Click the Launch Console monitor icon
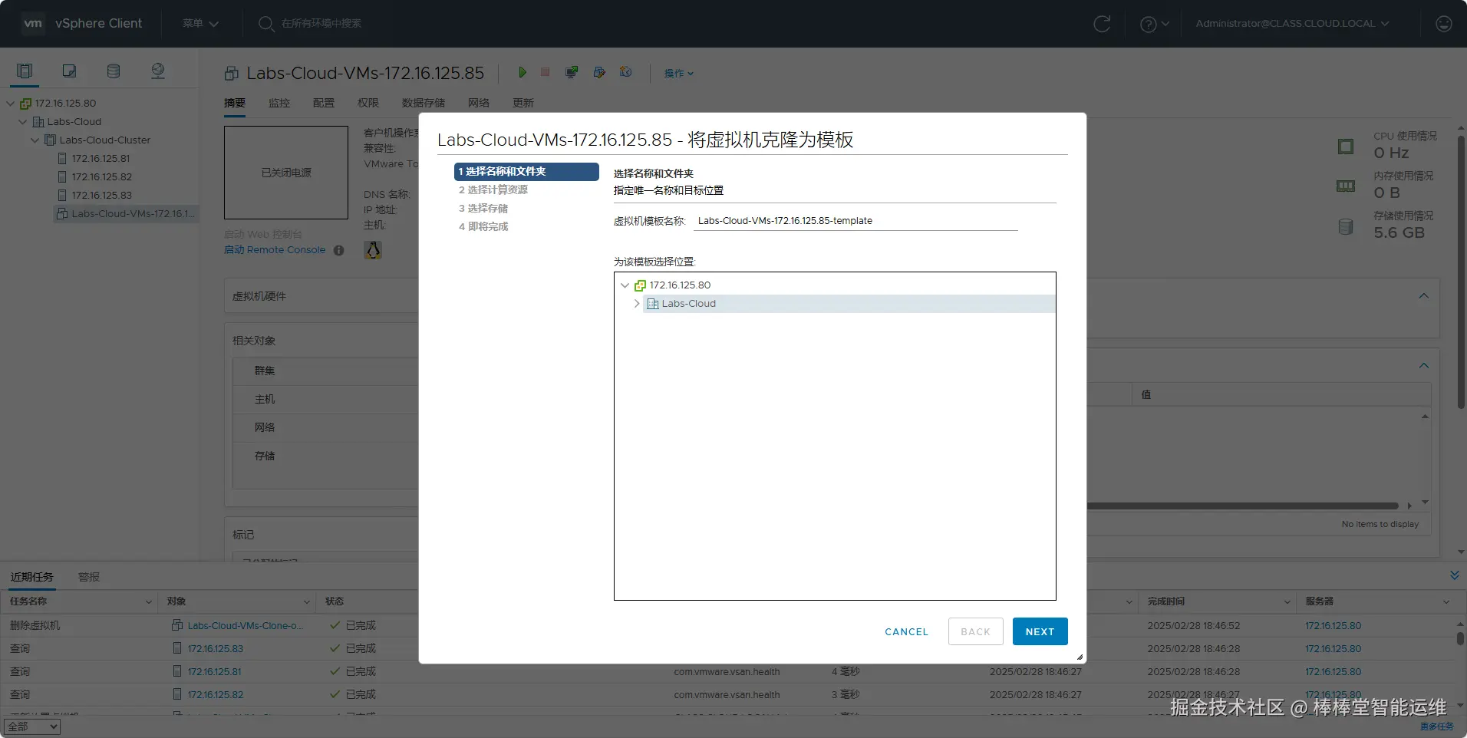 coord(572,72)
